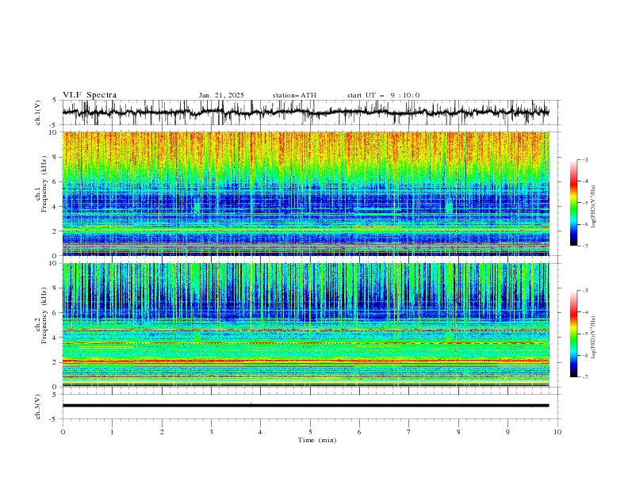
Task: Click the ch.1 frequency axis "4" tick label
Action: tap(55, 207)
